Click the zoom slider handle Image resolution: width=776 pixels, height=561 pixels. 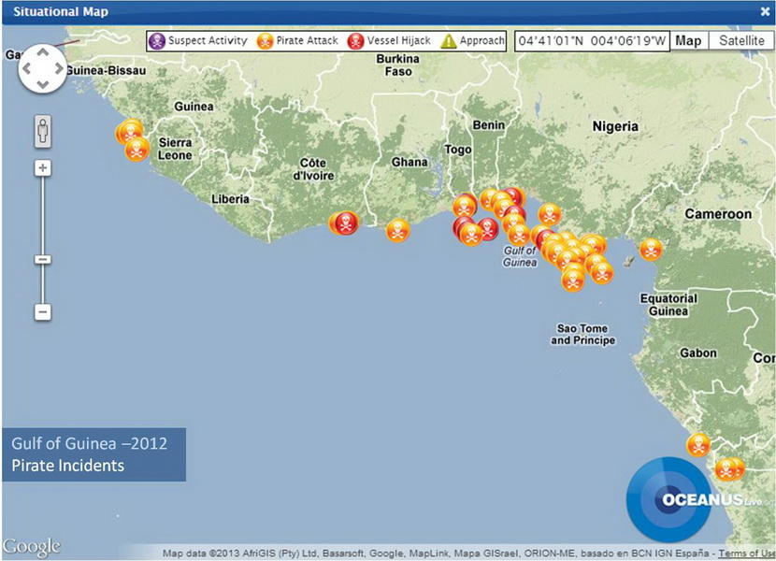(x=43, y=260)
